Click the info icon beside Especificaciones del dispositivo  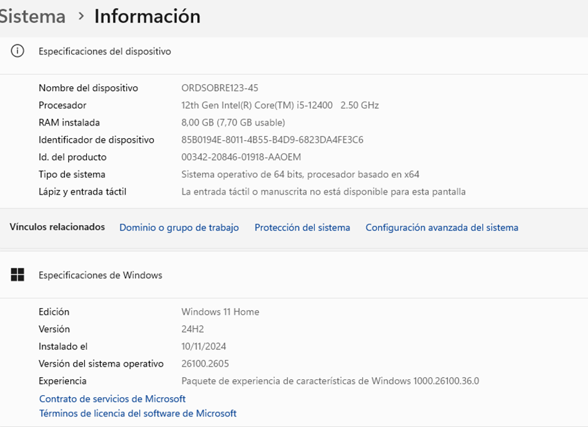tap(17, 50)
